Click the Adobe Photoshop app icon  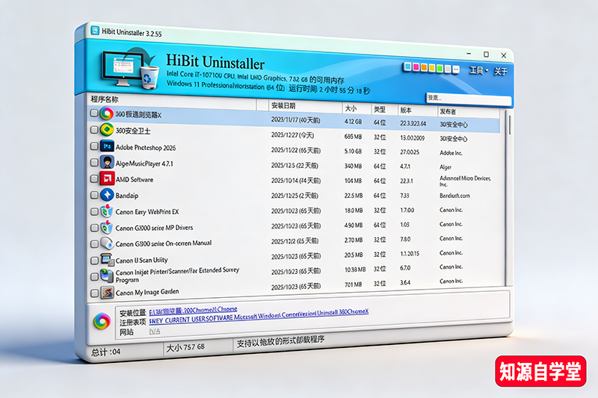click(106, 146)
